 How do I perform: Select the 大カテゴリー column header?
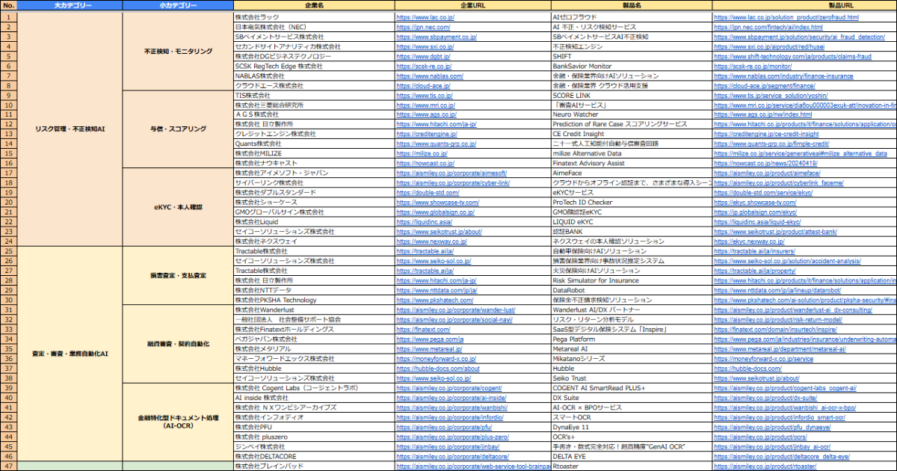click(70, 5)
